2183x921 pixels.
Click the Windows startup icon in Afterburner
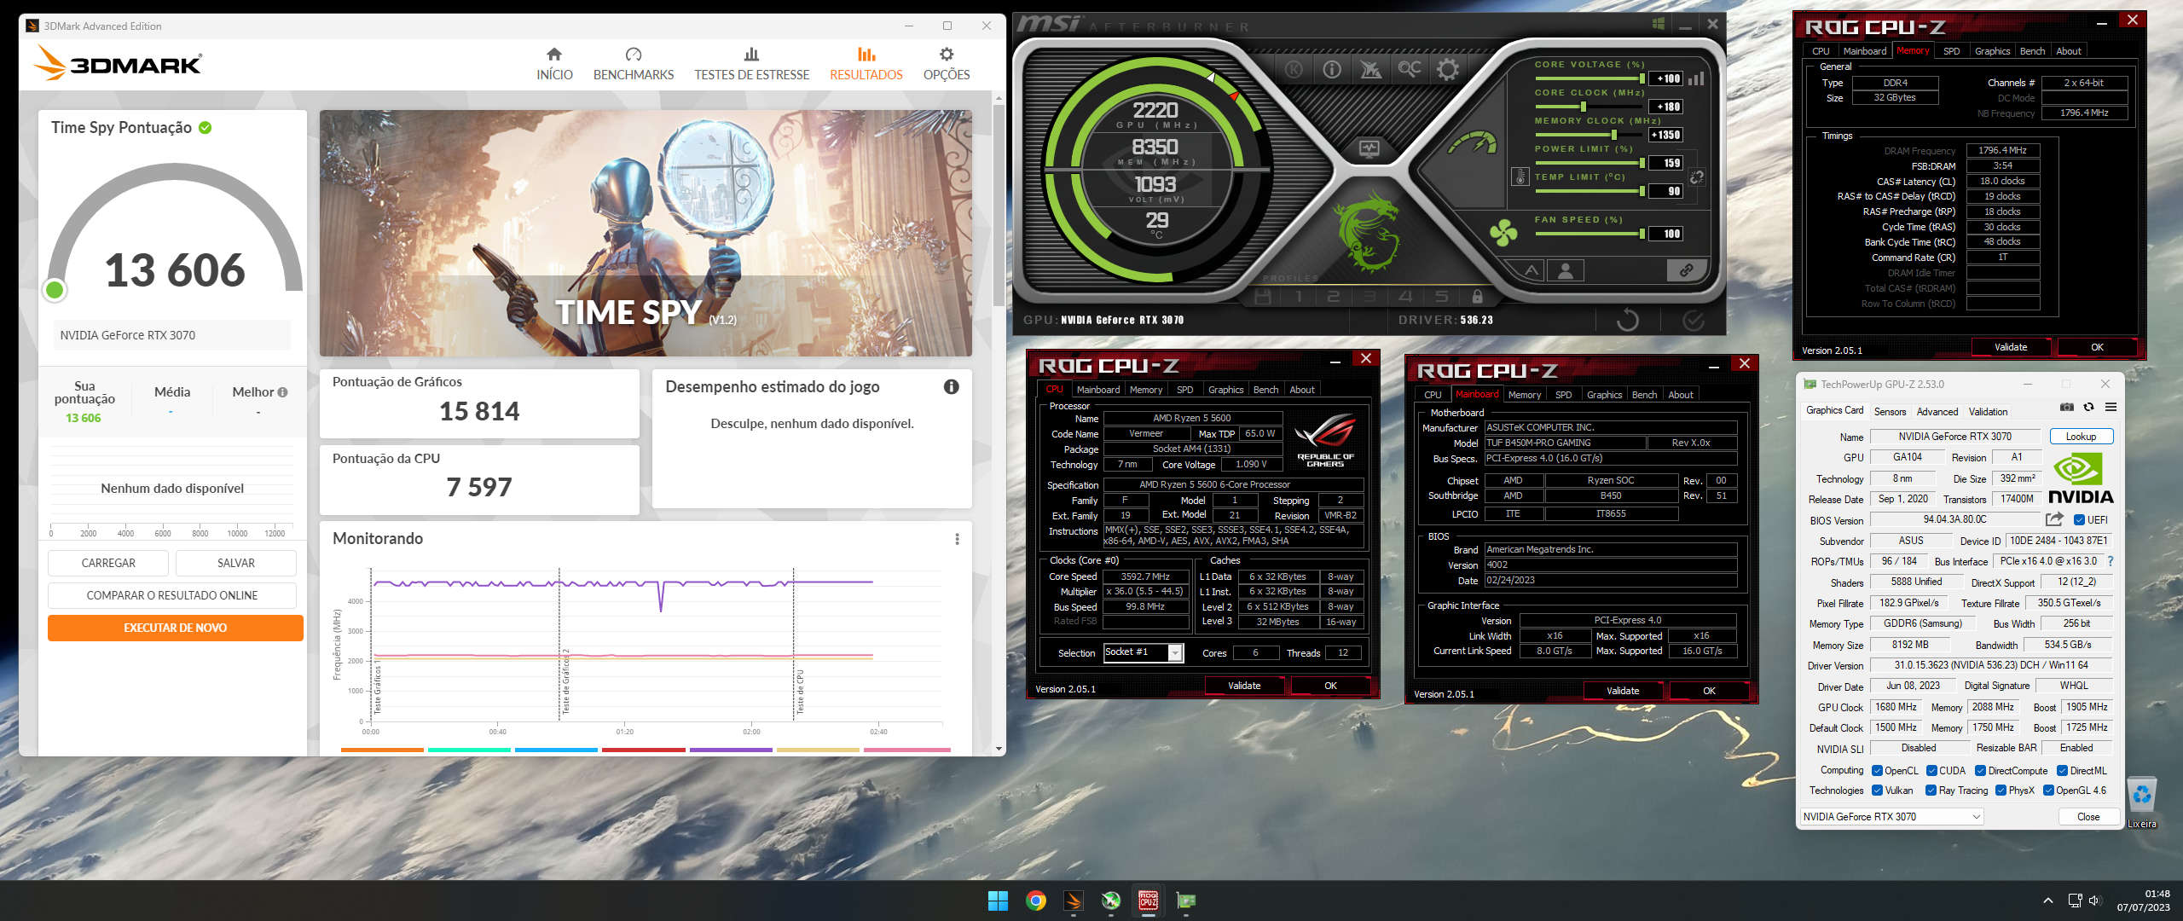(x=1659, y=24)
